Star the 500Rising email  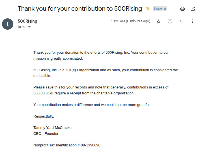159,21
